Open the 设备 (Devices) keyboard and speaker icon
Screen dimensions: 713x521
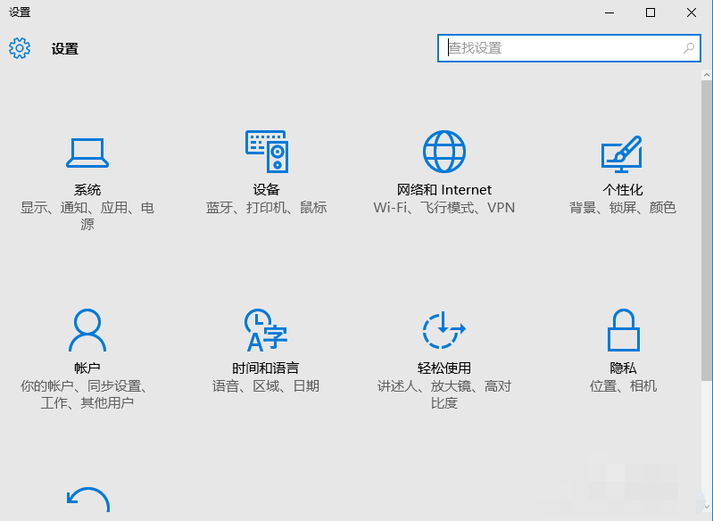point(266,152)
